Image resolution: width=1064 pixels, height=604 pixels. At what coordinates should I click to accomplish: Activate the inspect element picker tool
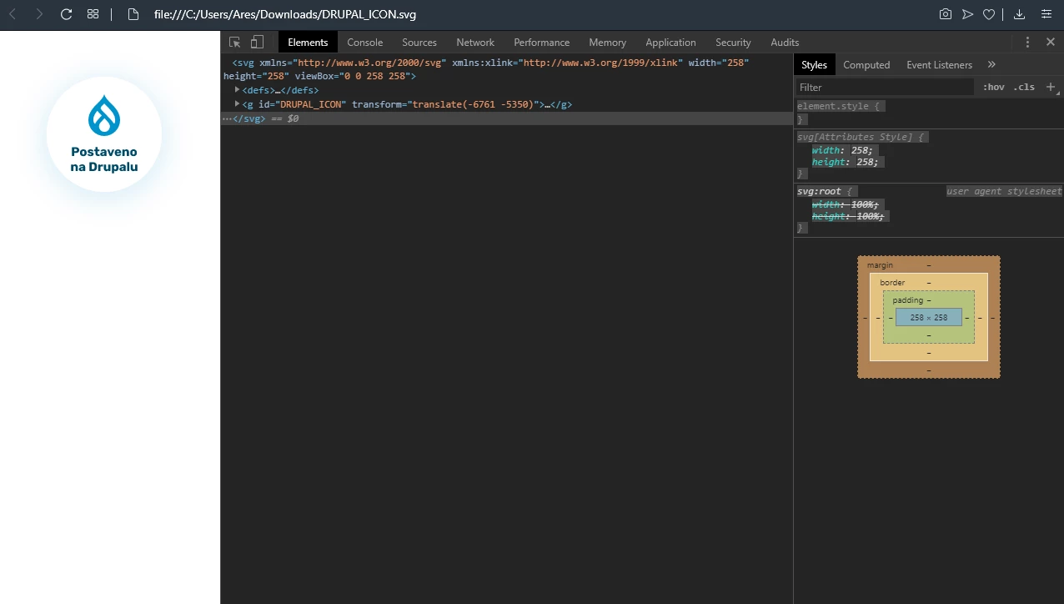(x=235, y=42)
